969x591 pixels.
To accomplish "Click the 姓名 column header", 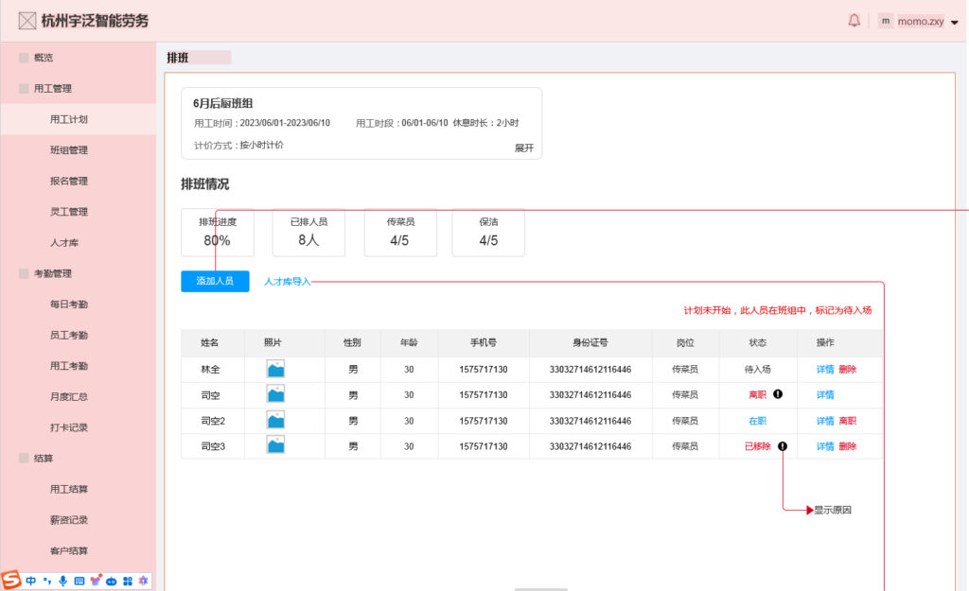I will (209, 342).
